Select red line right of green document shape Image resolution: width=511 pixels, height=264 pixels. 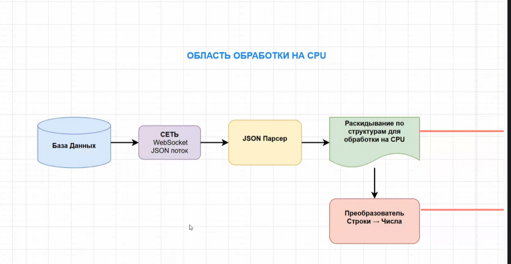pyautogui.click(x=462, y=131)
